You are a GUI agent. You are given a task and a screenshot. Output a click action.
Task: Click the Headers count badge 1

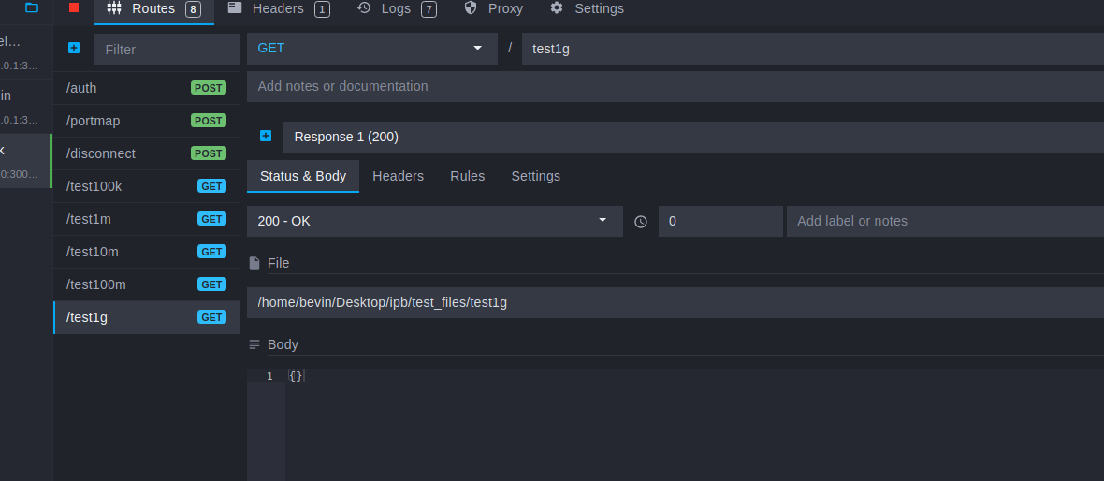[322, 9]
